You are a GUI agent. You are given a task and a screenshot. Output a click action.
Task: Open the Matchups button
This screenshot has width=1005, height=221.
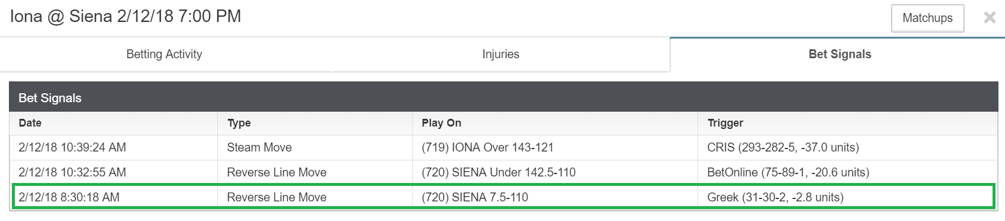pos(927,18)
